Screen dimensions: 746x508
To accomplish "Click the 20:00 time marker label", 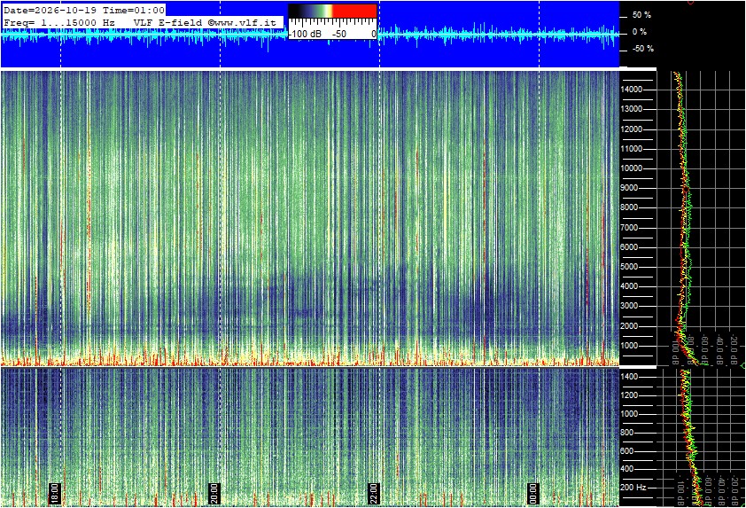I will point(214,494).
